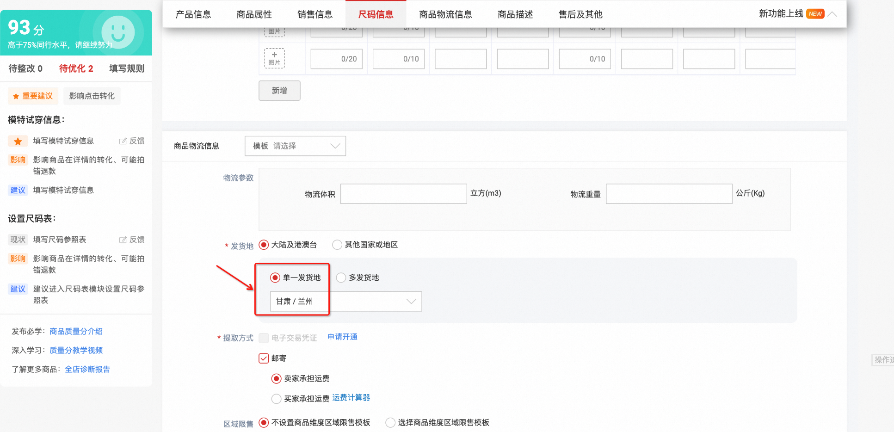Image resolution: width=894 pixels, height=432 pixels.
Task: Select 选择商品维度区域限售模板
Action: 390,423
